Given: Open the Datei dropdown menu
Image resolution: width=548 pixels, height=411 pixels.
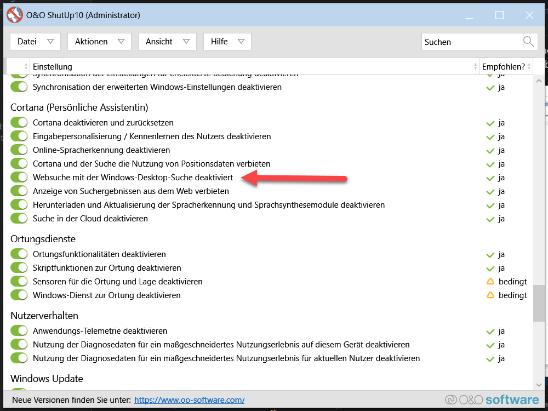Looking at the screenshot, I should (35, 42).
